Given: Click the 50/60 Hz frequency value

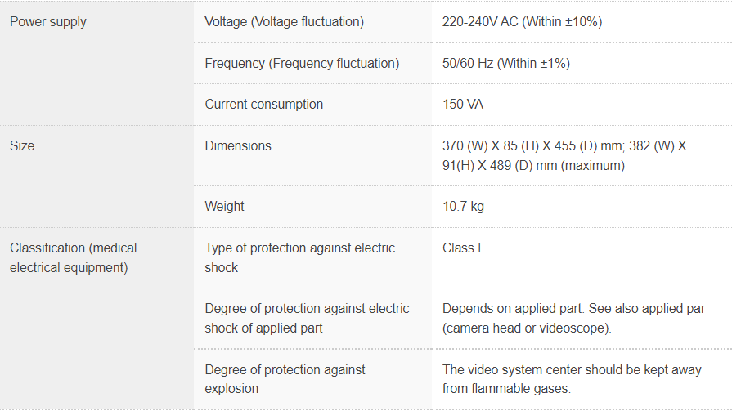Looking at the screenshot, I should pos(506,63).
